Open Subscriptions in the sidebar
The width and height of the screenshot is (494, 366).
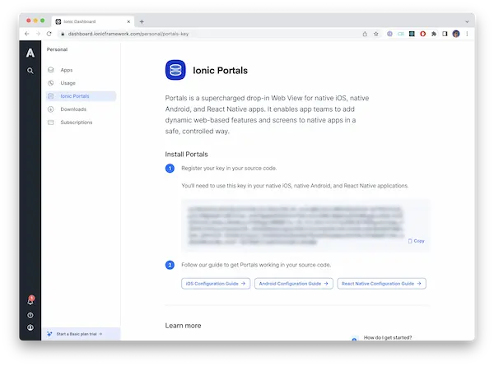click(76, 123)
